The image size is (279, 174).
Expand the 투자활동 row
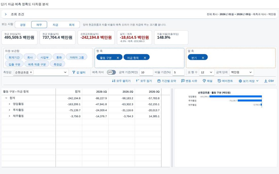point(9,110)
